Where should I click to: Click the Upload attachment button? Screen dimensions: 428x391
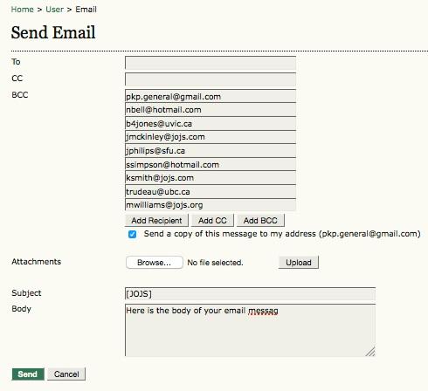tap(299, 263)
